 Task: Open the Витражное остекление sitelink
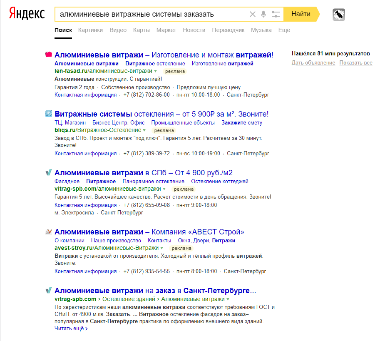155,64
